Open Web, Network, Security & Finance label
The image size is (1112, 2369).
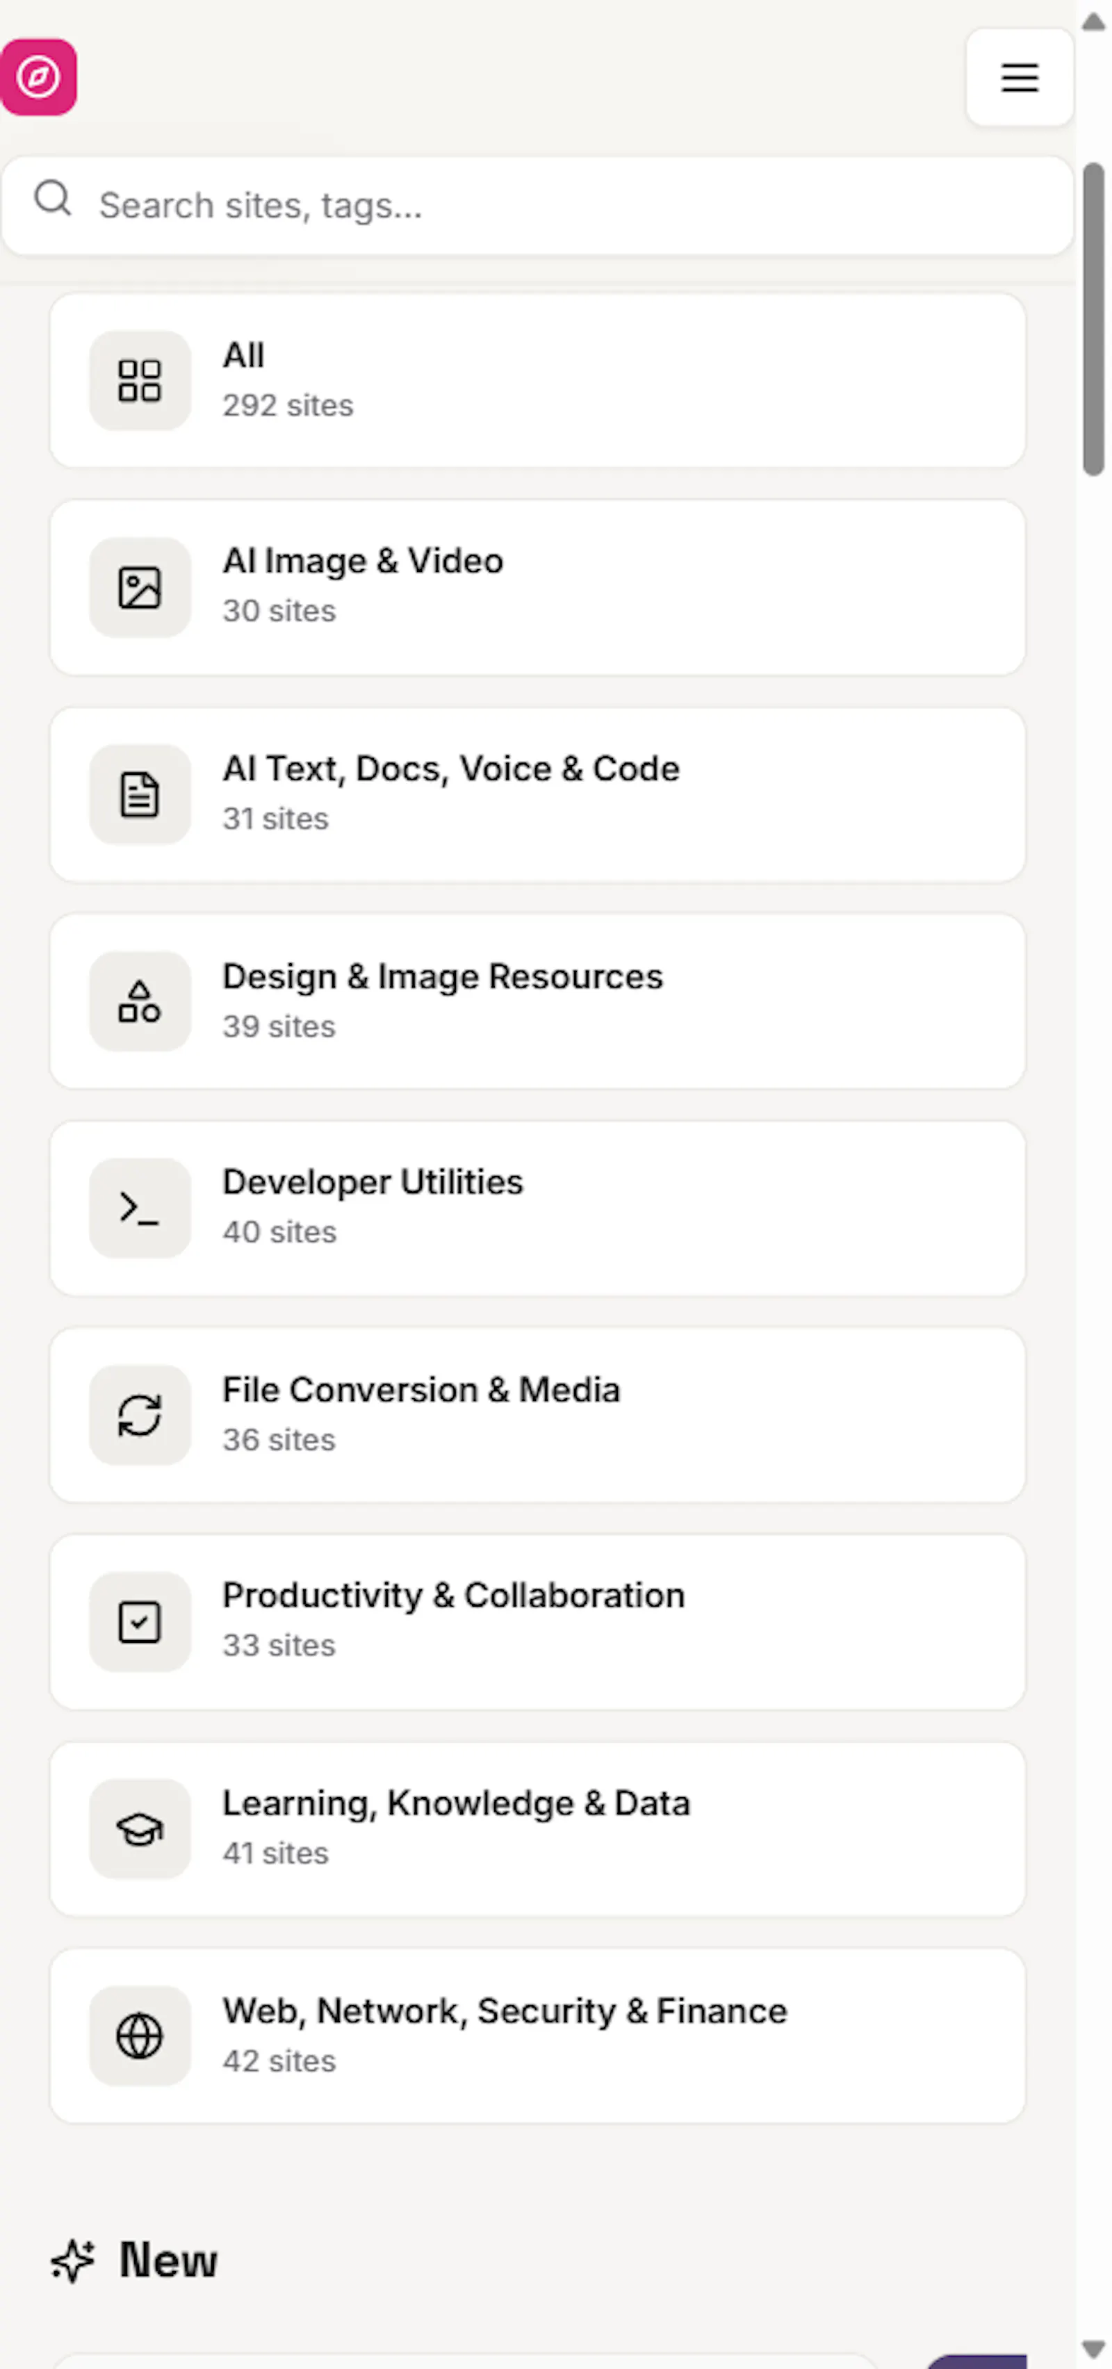505,2011
